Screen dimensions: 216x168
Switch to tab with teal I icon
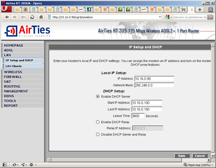click(x=89, y=10)
